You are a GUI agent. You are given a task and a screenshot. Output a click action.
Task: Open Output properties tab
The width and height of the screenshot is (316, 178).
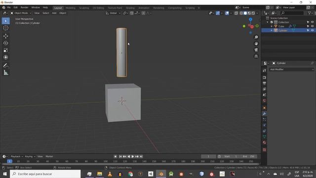tap(265, 84)
